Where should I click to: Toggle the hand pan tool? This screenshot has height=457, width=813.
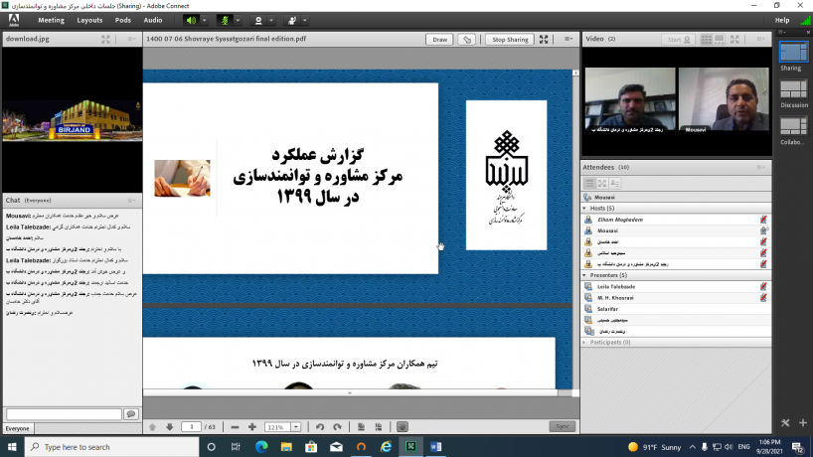(x=403, y=427)
